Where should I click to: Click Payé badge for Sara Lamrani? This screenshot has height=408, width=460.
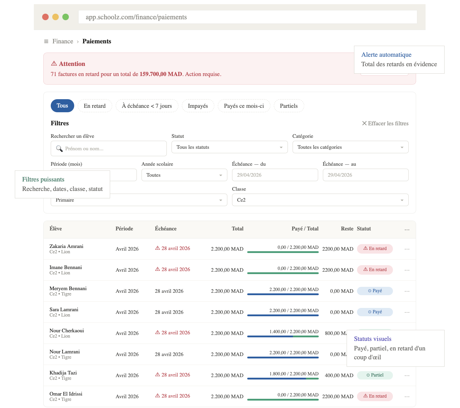pos(375,312)
